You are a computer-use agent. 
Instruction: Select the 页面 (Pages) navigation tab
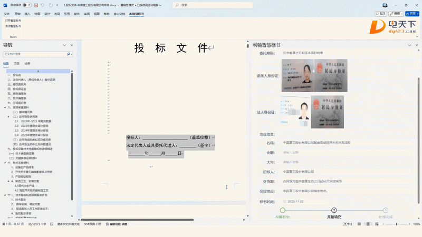(x=17, y=63)
